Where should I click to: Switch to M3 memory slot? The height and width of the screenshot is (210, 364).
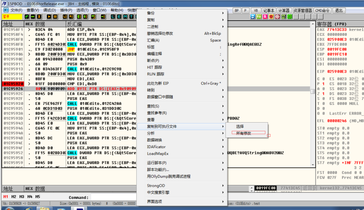pyautogui.click(x=22, y=197)
